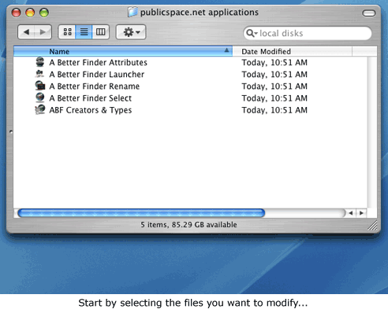
Task: Click the date of A Better Finder Attributes
Action: coord(274,62)
